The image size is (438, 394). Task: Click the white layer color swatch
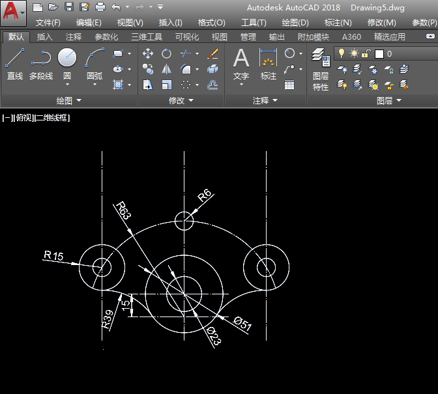click(379, 54)
